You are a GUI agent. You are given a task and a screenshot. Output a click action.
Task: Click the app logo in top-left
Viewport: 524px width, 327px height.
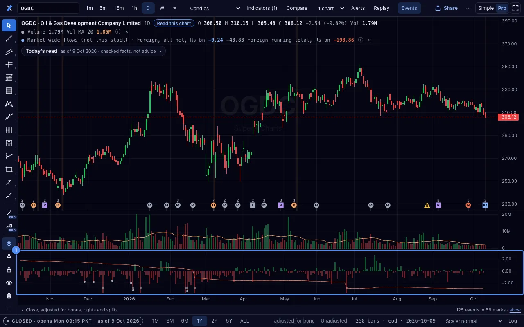coord(9,8)
